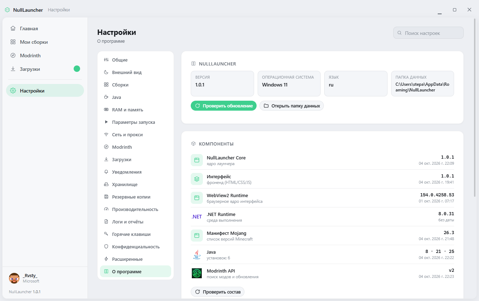Open the Общие settings section
Viewport: 479px width, 301px height.
(x=136, y=60)
